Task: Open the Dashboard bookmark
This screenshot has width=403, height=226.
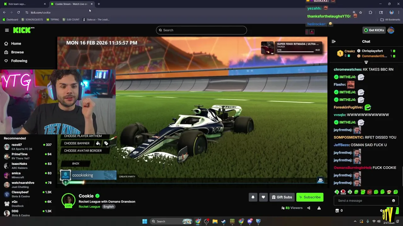Action: point(10,19)
